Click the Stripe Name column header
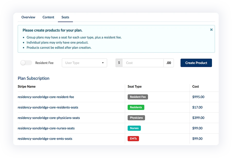The image size is (232, 158). point(26,86)
